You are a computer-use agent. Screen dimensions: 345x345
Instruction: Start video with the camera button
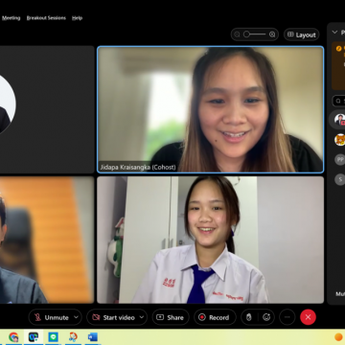(113, 317)
